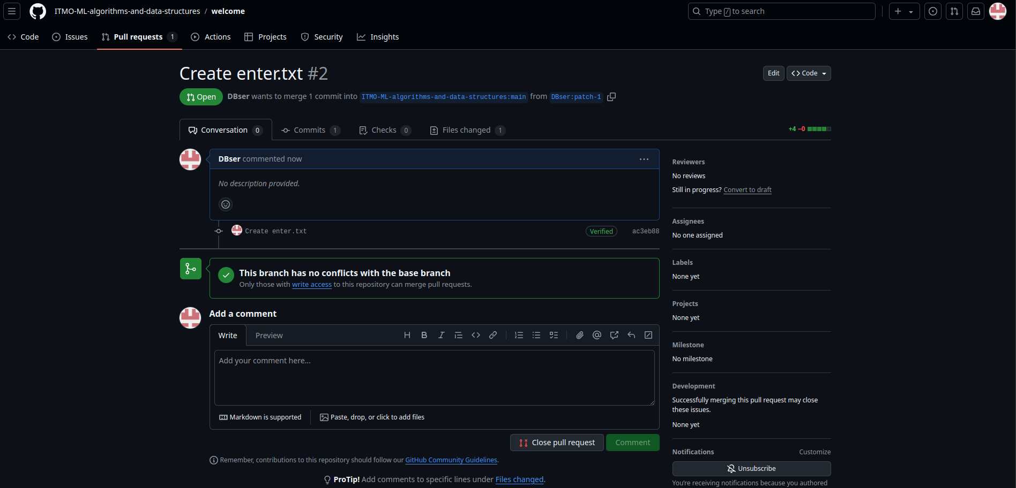Follow the Files changed link in ProTip
This screenshot has height=488, width=1016.
[x=519, y=479]
